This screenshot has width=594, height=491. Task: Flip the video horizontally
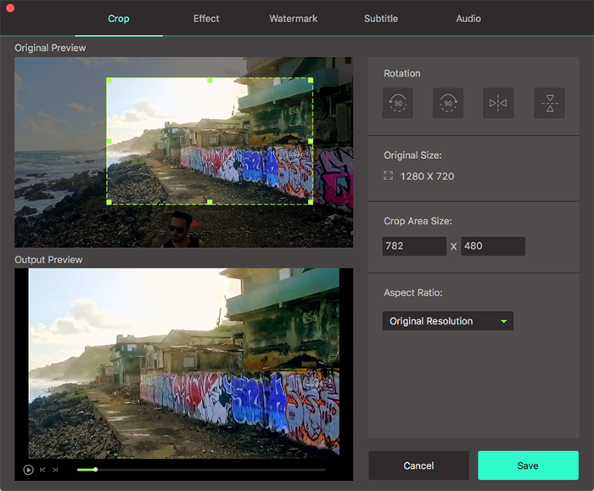498,104
